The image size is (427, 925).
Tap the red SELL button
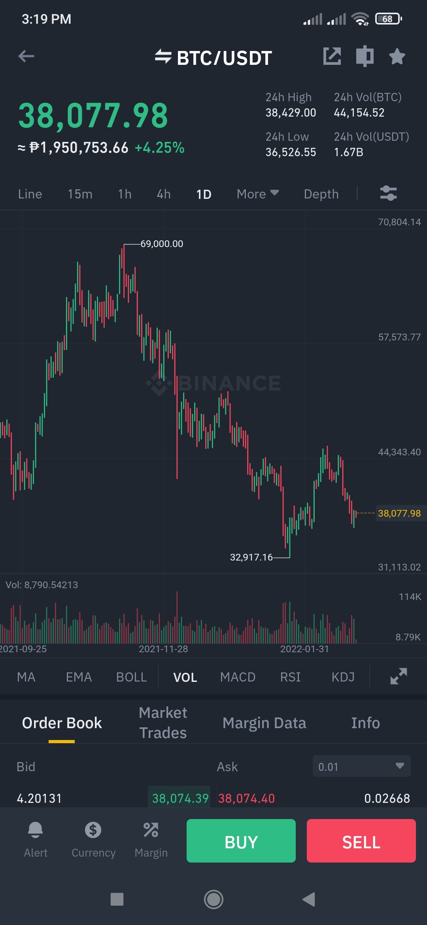[361, 841]
